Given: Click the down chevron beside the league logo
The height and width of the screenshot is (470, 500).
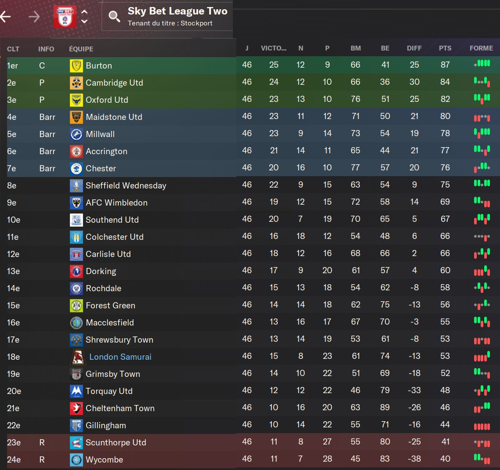Looking at the screenshot, I should (84, 21).
